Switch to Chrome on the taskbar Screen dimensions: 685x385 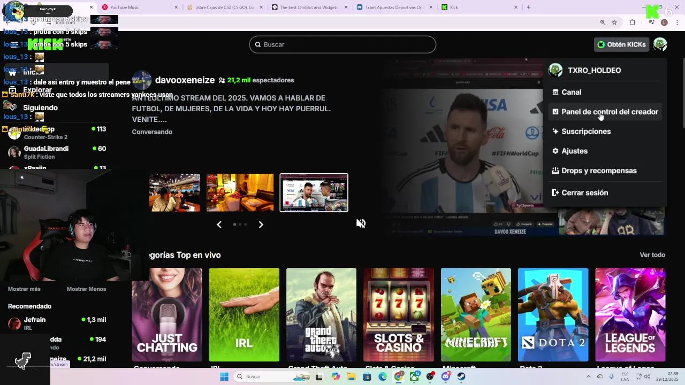[398, 377]
